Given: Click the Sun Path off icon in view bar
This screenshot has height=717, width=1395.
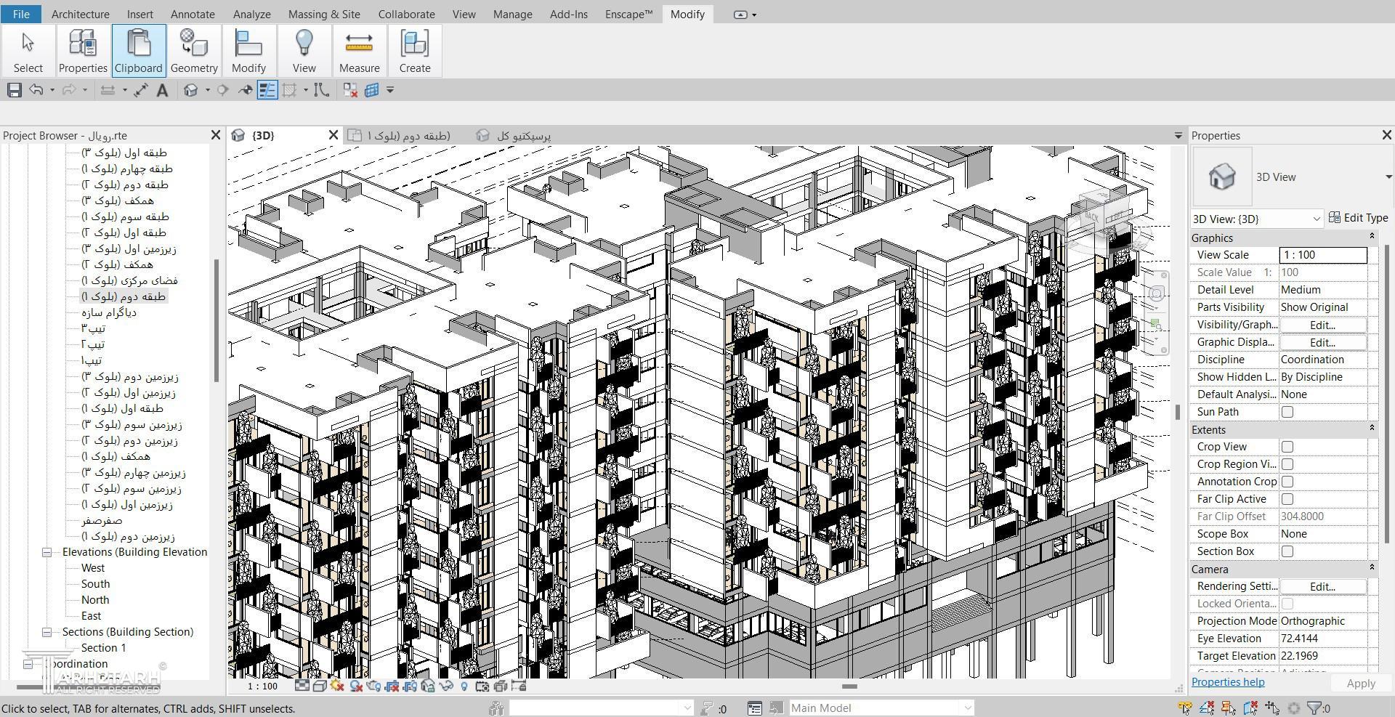Looking at the screenshot, I should pos(337,686).
